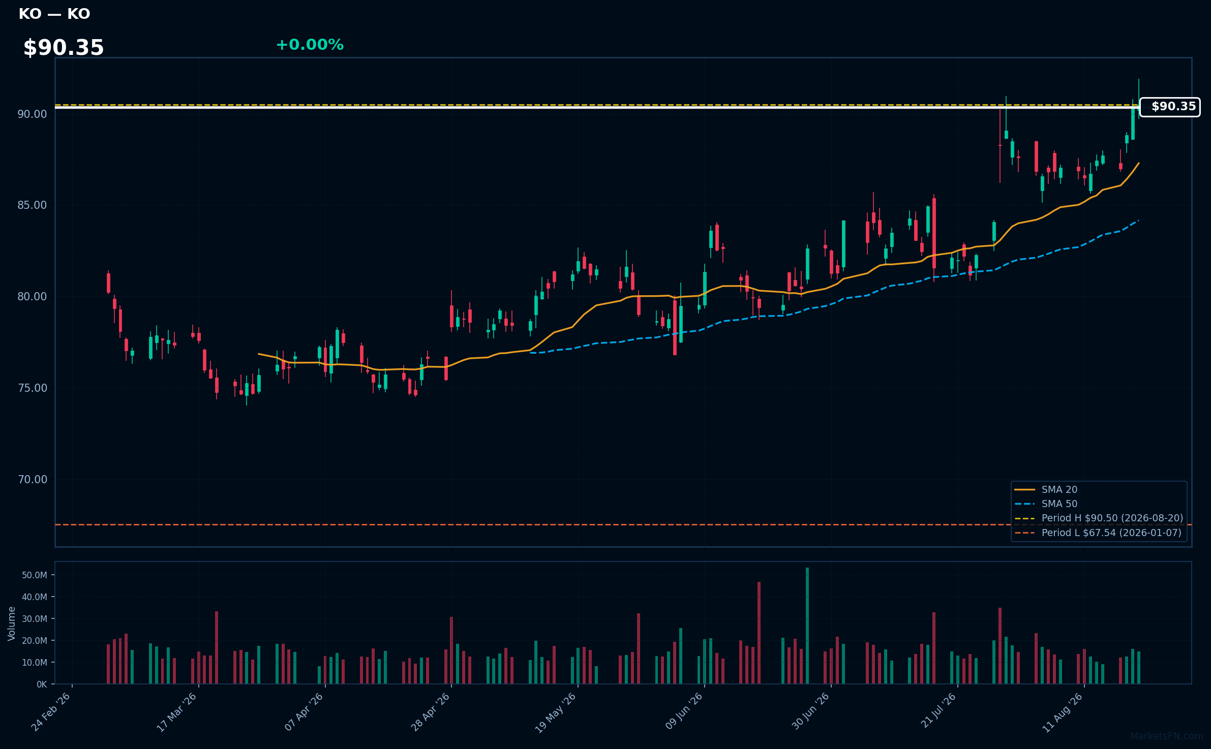Click the yellow dashed Period H legend swatch
The width and height of the screenshot is (1211, 749).
click(1024, 518)
